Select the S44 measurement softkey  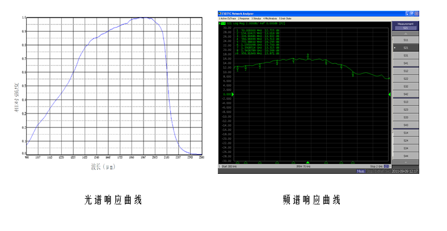[406, 156]
